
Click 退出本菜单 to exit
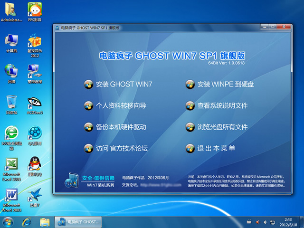tap(216, 148)
